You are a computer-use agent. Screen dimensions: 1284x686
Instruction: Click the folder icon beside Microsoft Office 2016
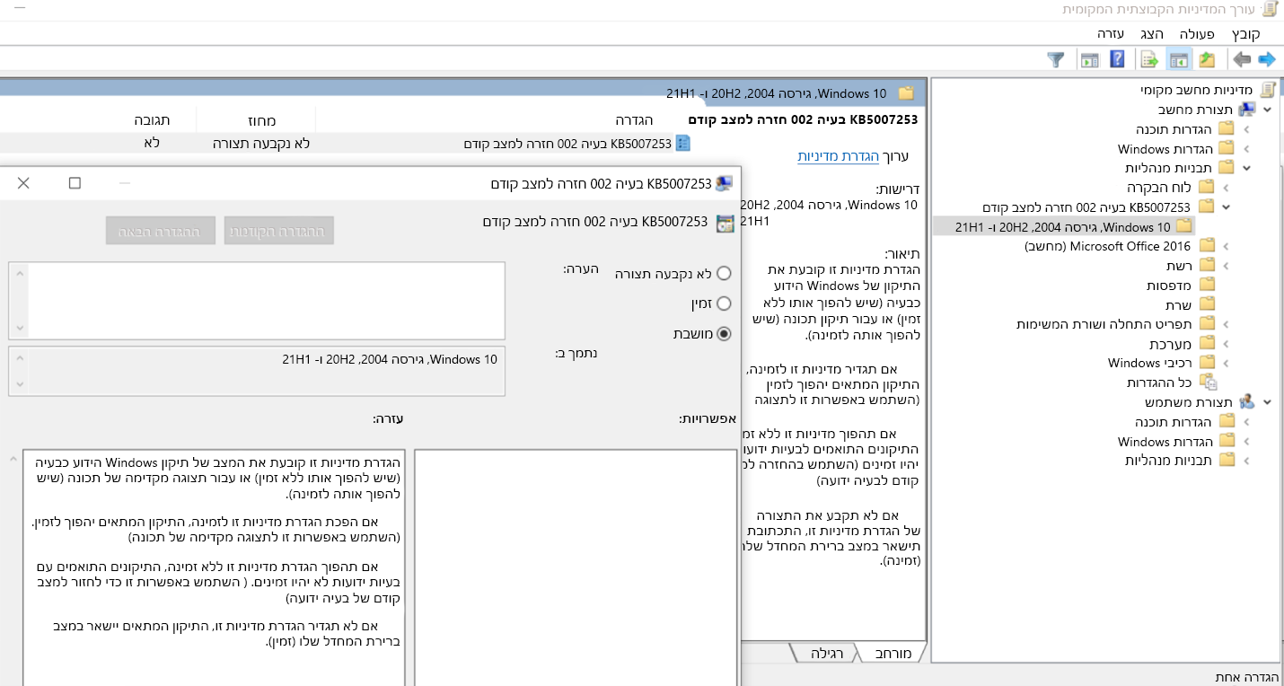pyautogui.click(x=1207, y=245)
